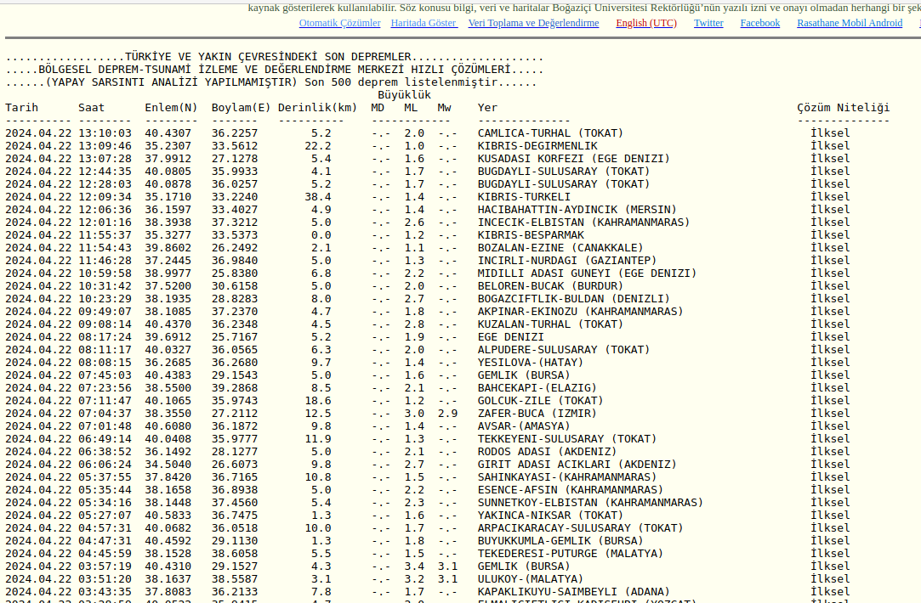Viewport: 921px width, 603px height.
Task: Click KUSADASI KORFEZI (EGE DENIZI) location
Action: point(573,159)
